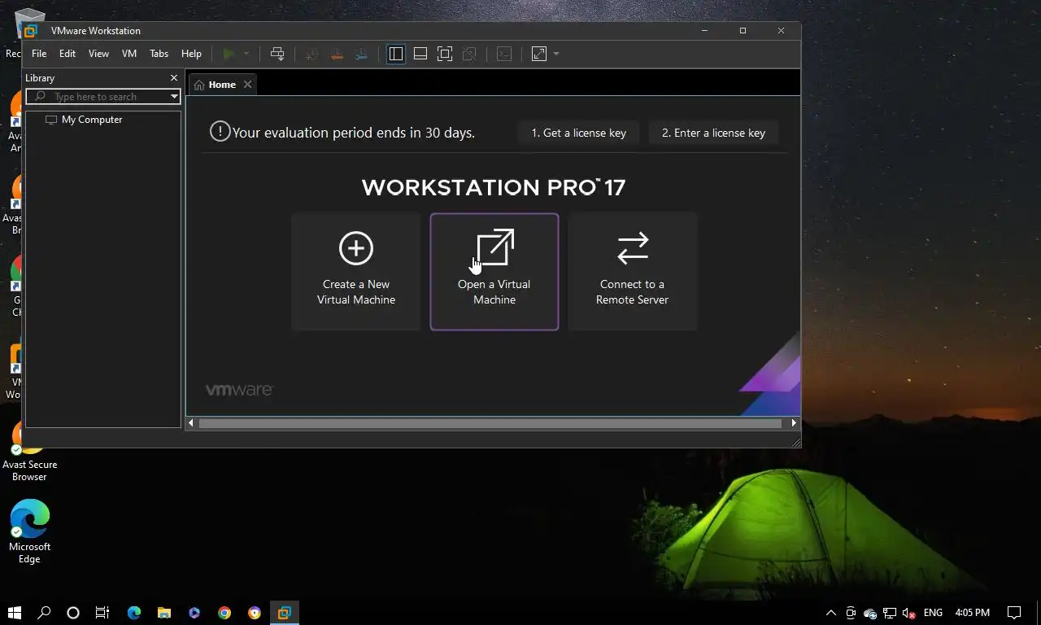Click the taskbar search magnifier icon
This screenshot has width=1041, height=625.
tap(44, 613)
